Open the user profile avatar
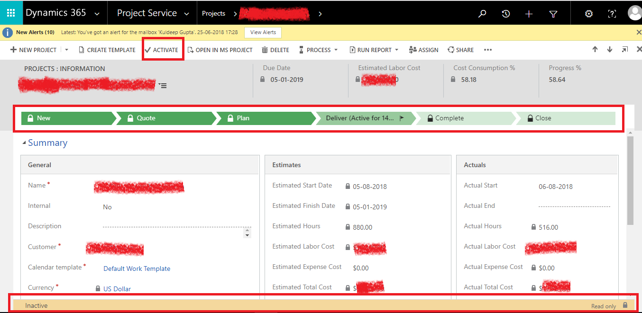 (x=634, y=13)
